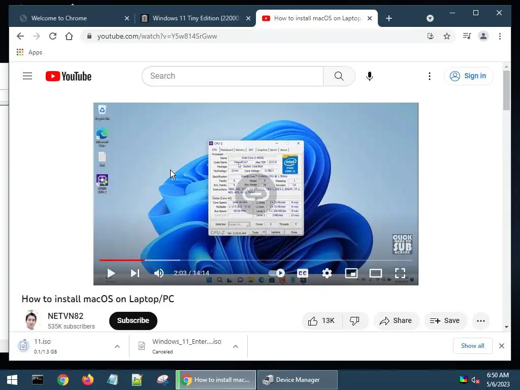Open Command Prompt from taskbar
The width and height of the screenshot is (520, 390).
pyautogui.click(x=38, y=380)
